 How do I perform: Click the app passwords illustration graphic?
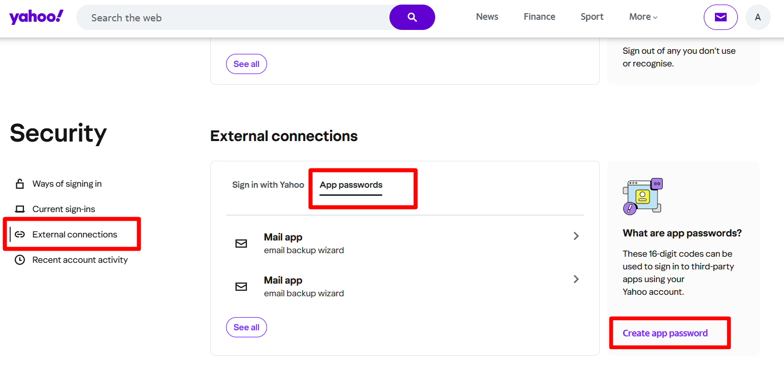coord(643,196)
